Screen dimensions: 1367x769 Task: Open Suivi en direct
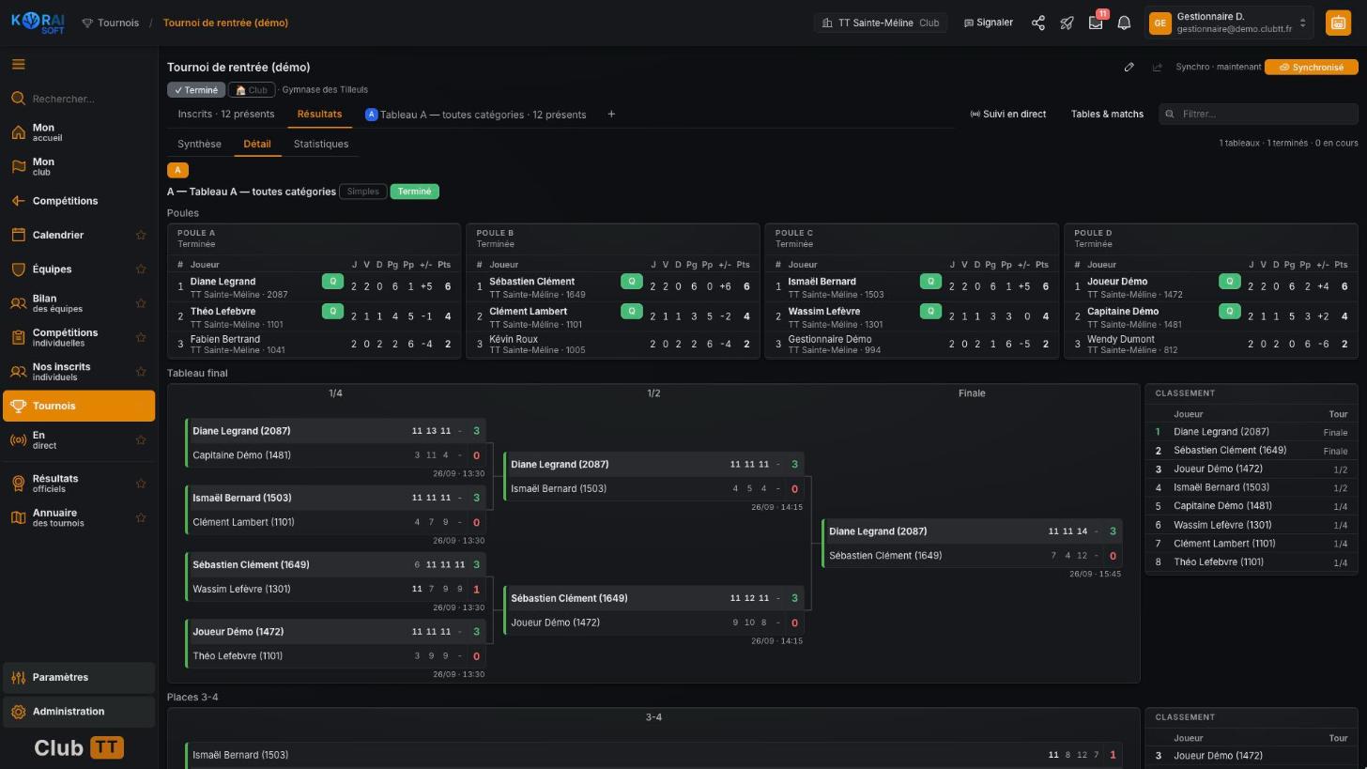(x=1007, y=115)
